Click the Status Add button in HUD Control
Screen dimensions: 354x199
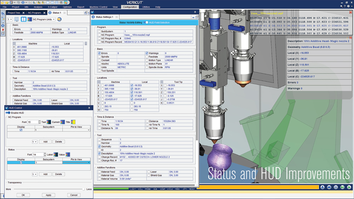tap(45, 174)
